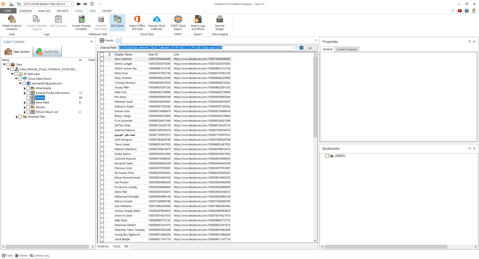479x259 pixels.
Task: Expand the Attachments folder node
Action: click(24, 88)
